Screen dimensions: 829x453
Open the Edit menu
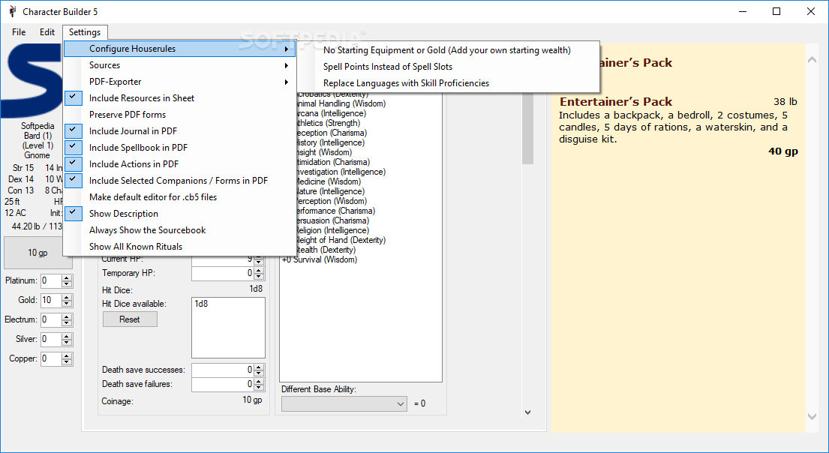coord(47,31)
